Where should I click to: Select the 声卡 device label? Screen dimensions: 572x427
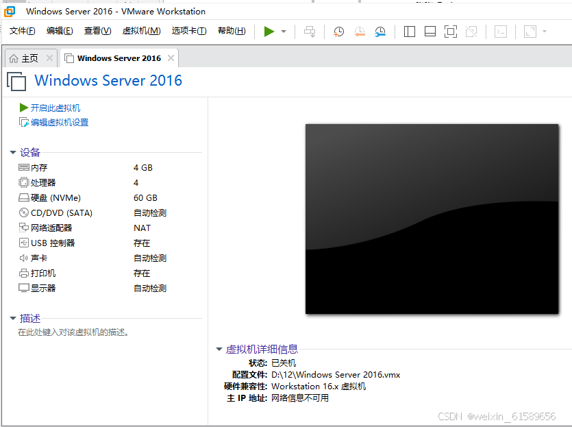pos(39,258)
